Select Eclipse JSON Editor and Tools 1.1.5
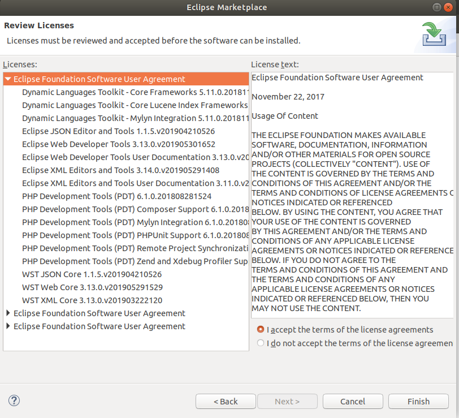 coord(119,131)
